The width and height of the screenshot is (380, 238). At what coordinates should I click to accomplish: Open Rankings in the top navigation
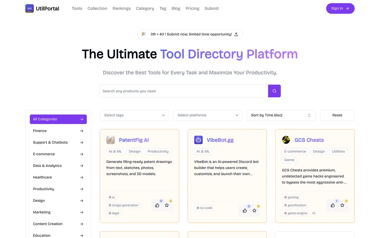pos(121,8)
